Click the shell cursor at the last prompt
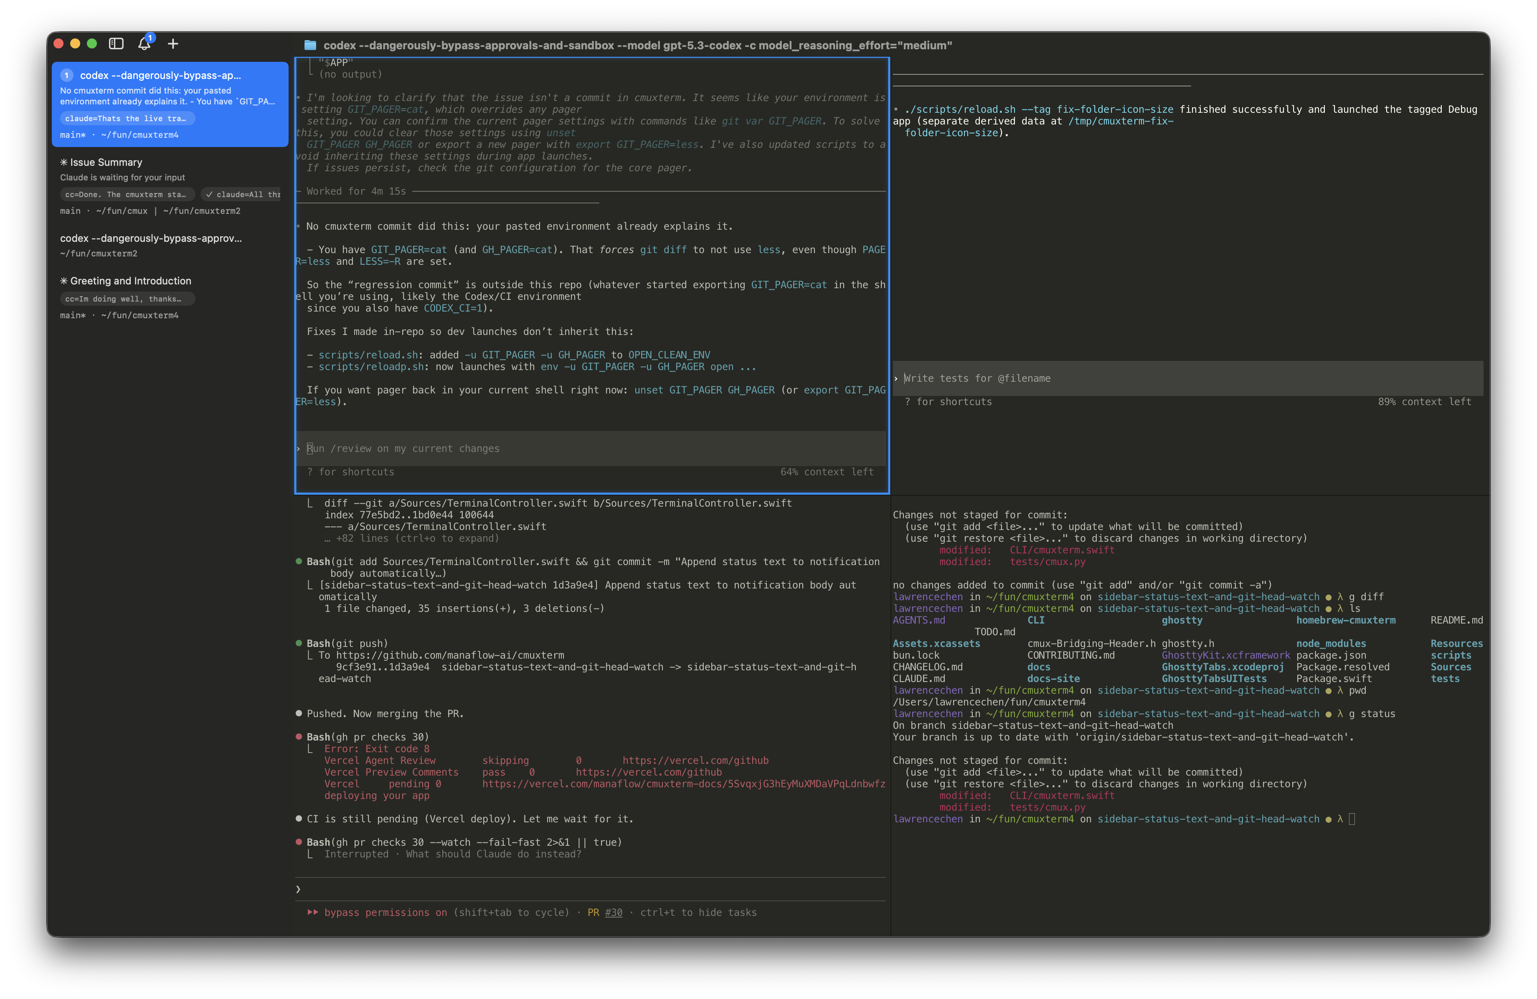1537x999 pixels. (1352, 819)
